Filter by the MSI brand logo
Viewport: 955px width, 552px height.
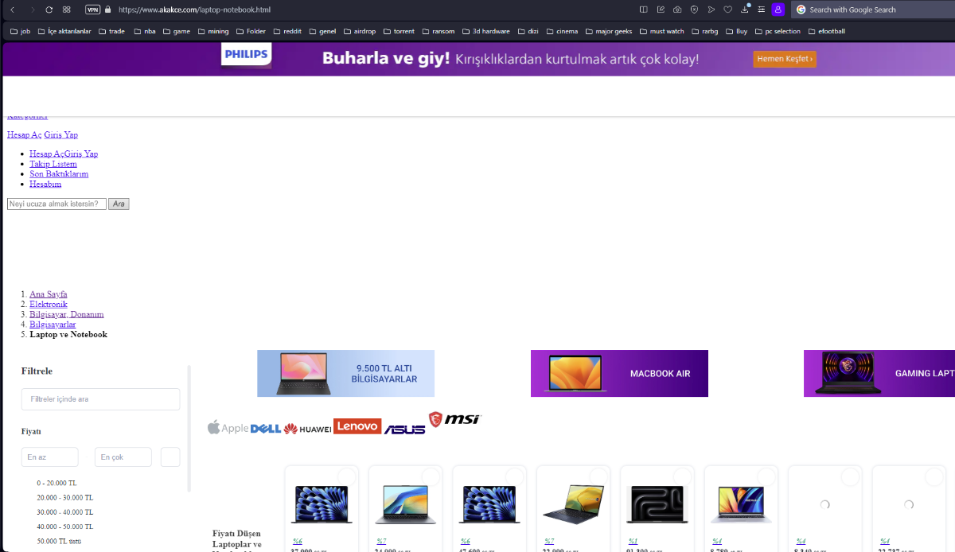(x=455, y=419)
